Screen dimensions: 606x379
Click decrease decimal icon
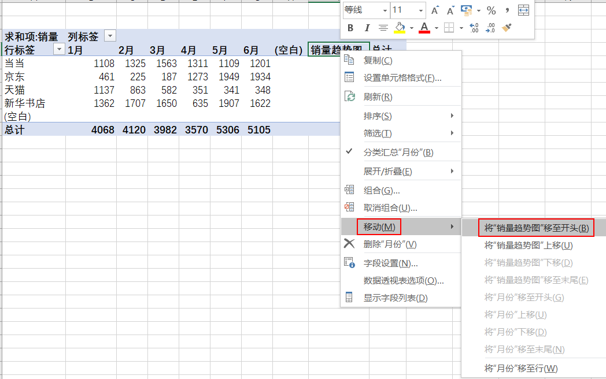pyautogui.click(x=490, y=28)
